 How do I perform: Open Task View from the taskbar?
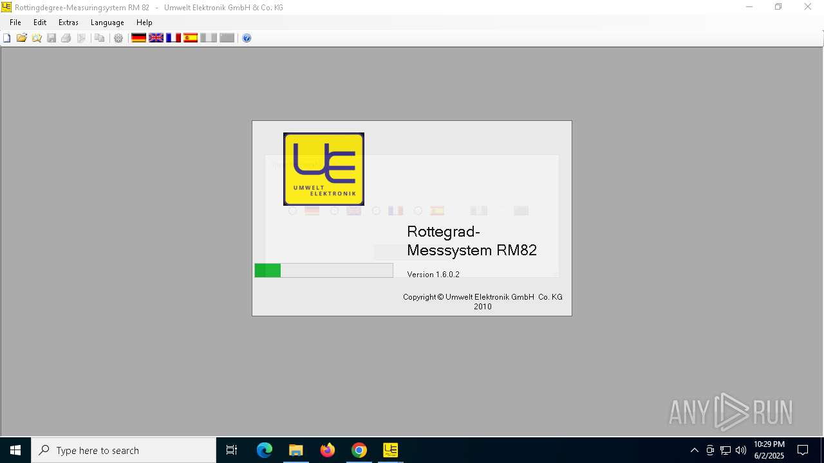click(x=232, y=450)
